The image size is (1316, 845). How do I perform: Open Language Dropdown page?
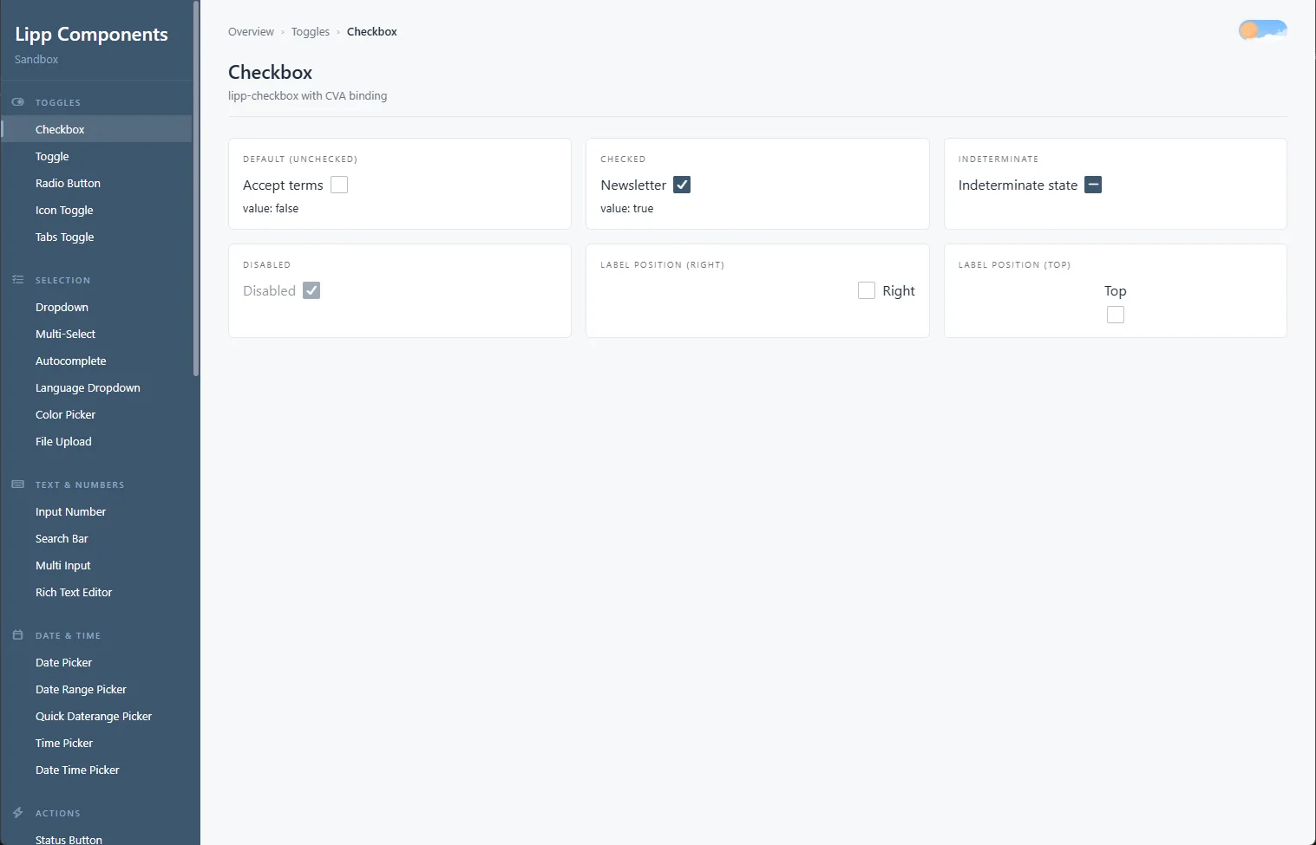(x=96, y=387)
